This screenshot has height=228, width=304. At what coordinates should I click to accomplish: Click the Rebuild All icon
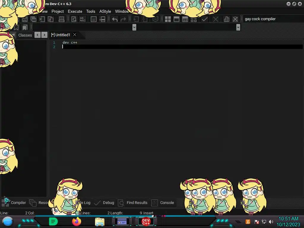[194, 19]
